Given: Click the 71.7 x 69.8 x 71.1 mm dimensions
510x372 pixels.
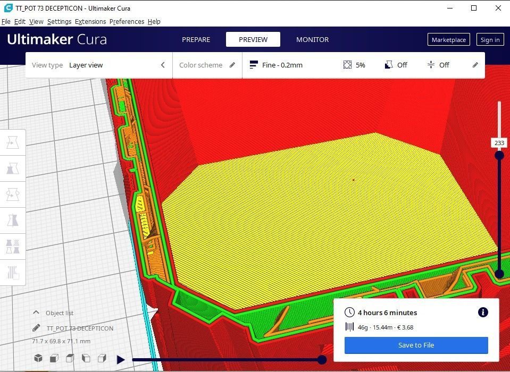Looking at the screenshot, I should coord(61,341).
